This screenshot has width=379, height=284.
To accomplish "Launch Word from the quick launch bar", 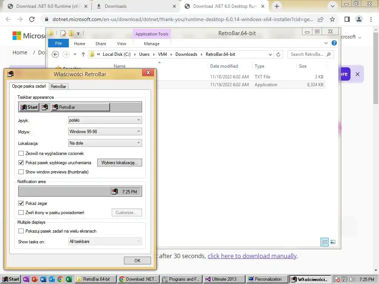I will 43,279.
